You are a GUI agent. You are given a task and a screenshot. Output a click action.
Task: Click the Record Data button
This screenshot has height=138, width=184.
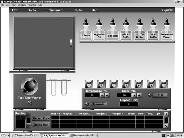pyautogui.click(x=41, y=119)
